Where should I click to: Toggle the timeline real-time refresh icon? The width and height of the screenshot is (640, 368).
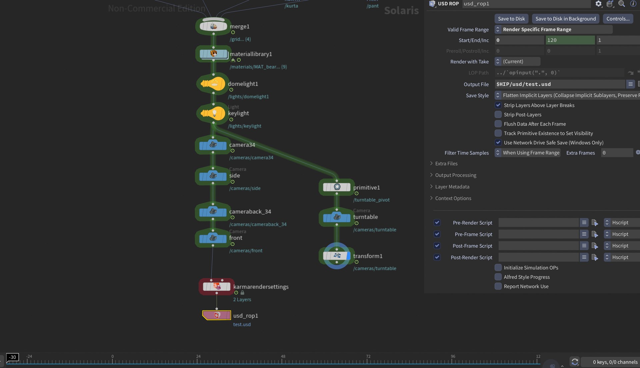[575, 362]
